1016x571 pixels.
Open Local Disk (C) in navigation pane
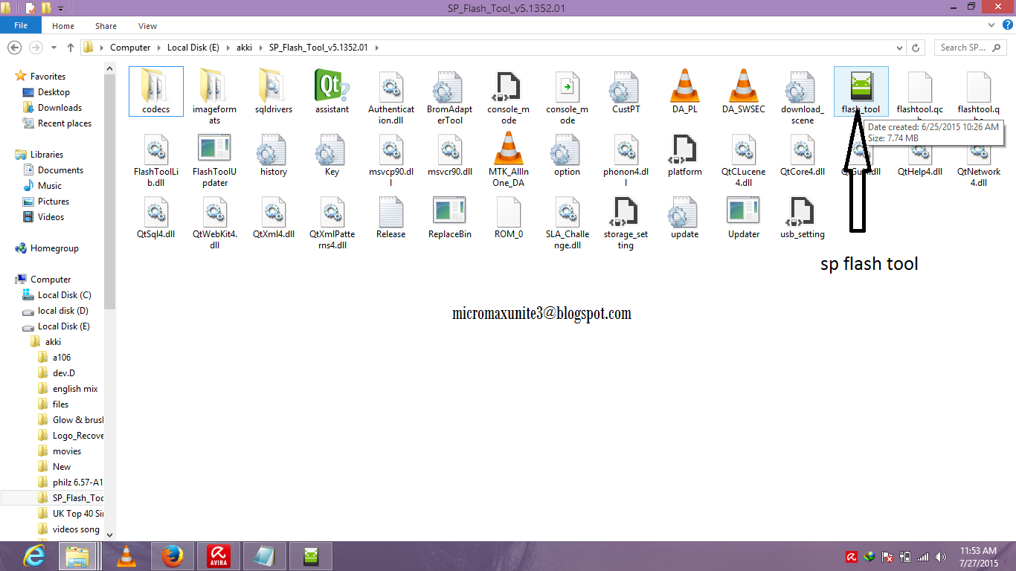coord(64,295)
